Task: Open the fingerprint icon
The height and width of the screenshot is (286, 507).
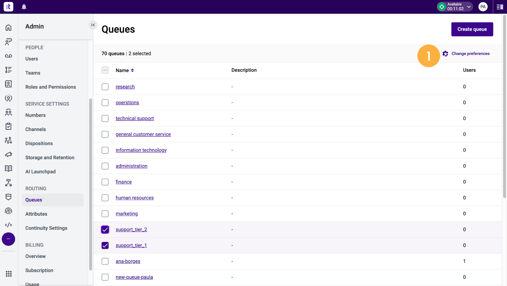Action: click(9, 211)
